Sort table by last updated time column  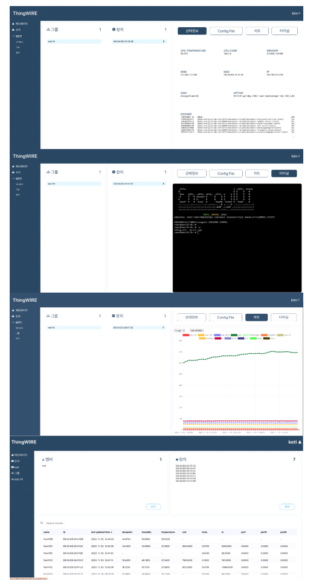[102, 533]
